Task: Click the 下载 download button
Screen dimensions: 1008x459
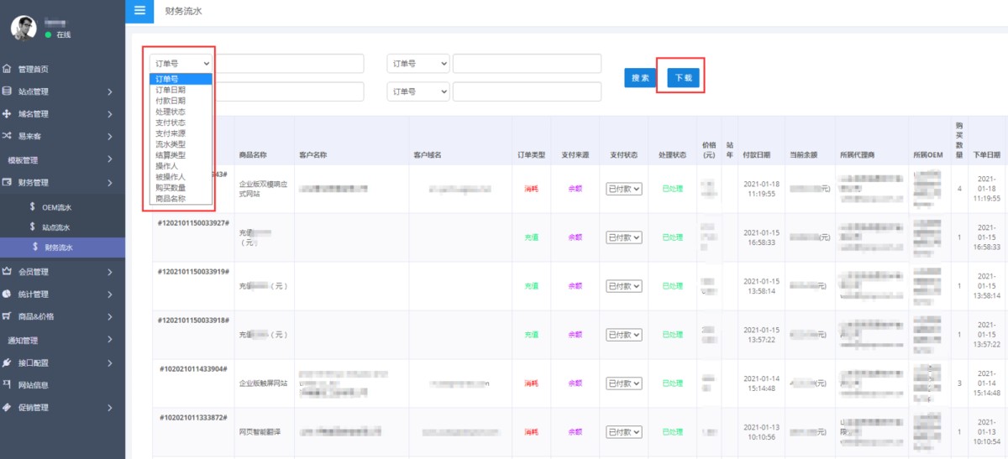Action: (683, 77)
